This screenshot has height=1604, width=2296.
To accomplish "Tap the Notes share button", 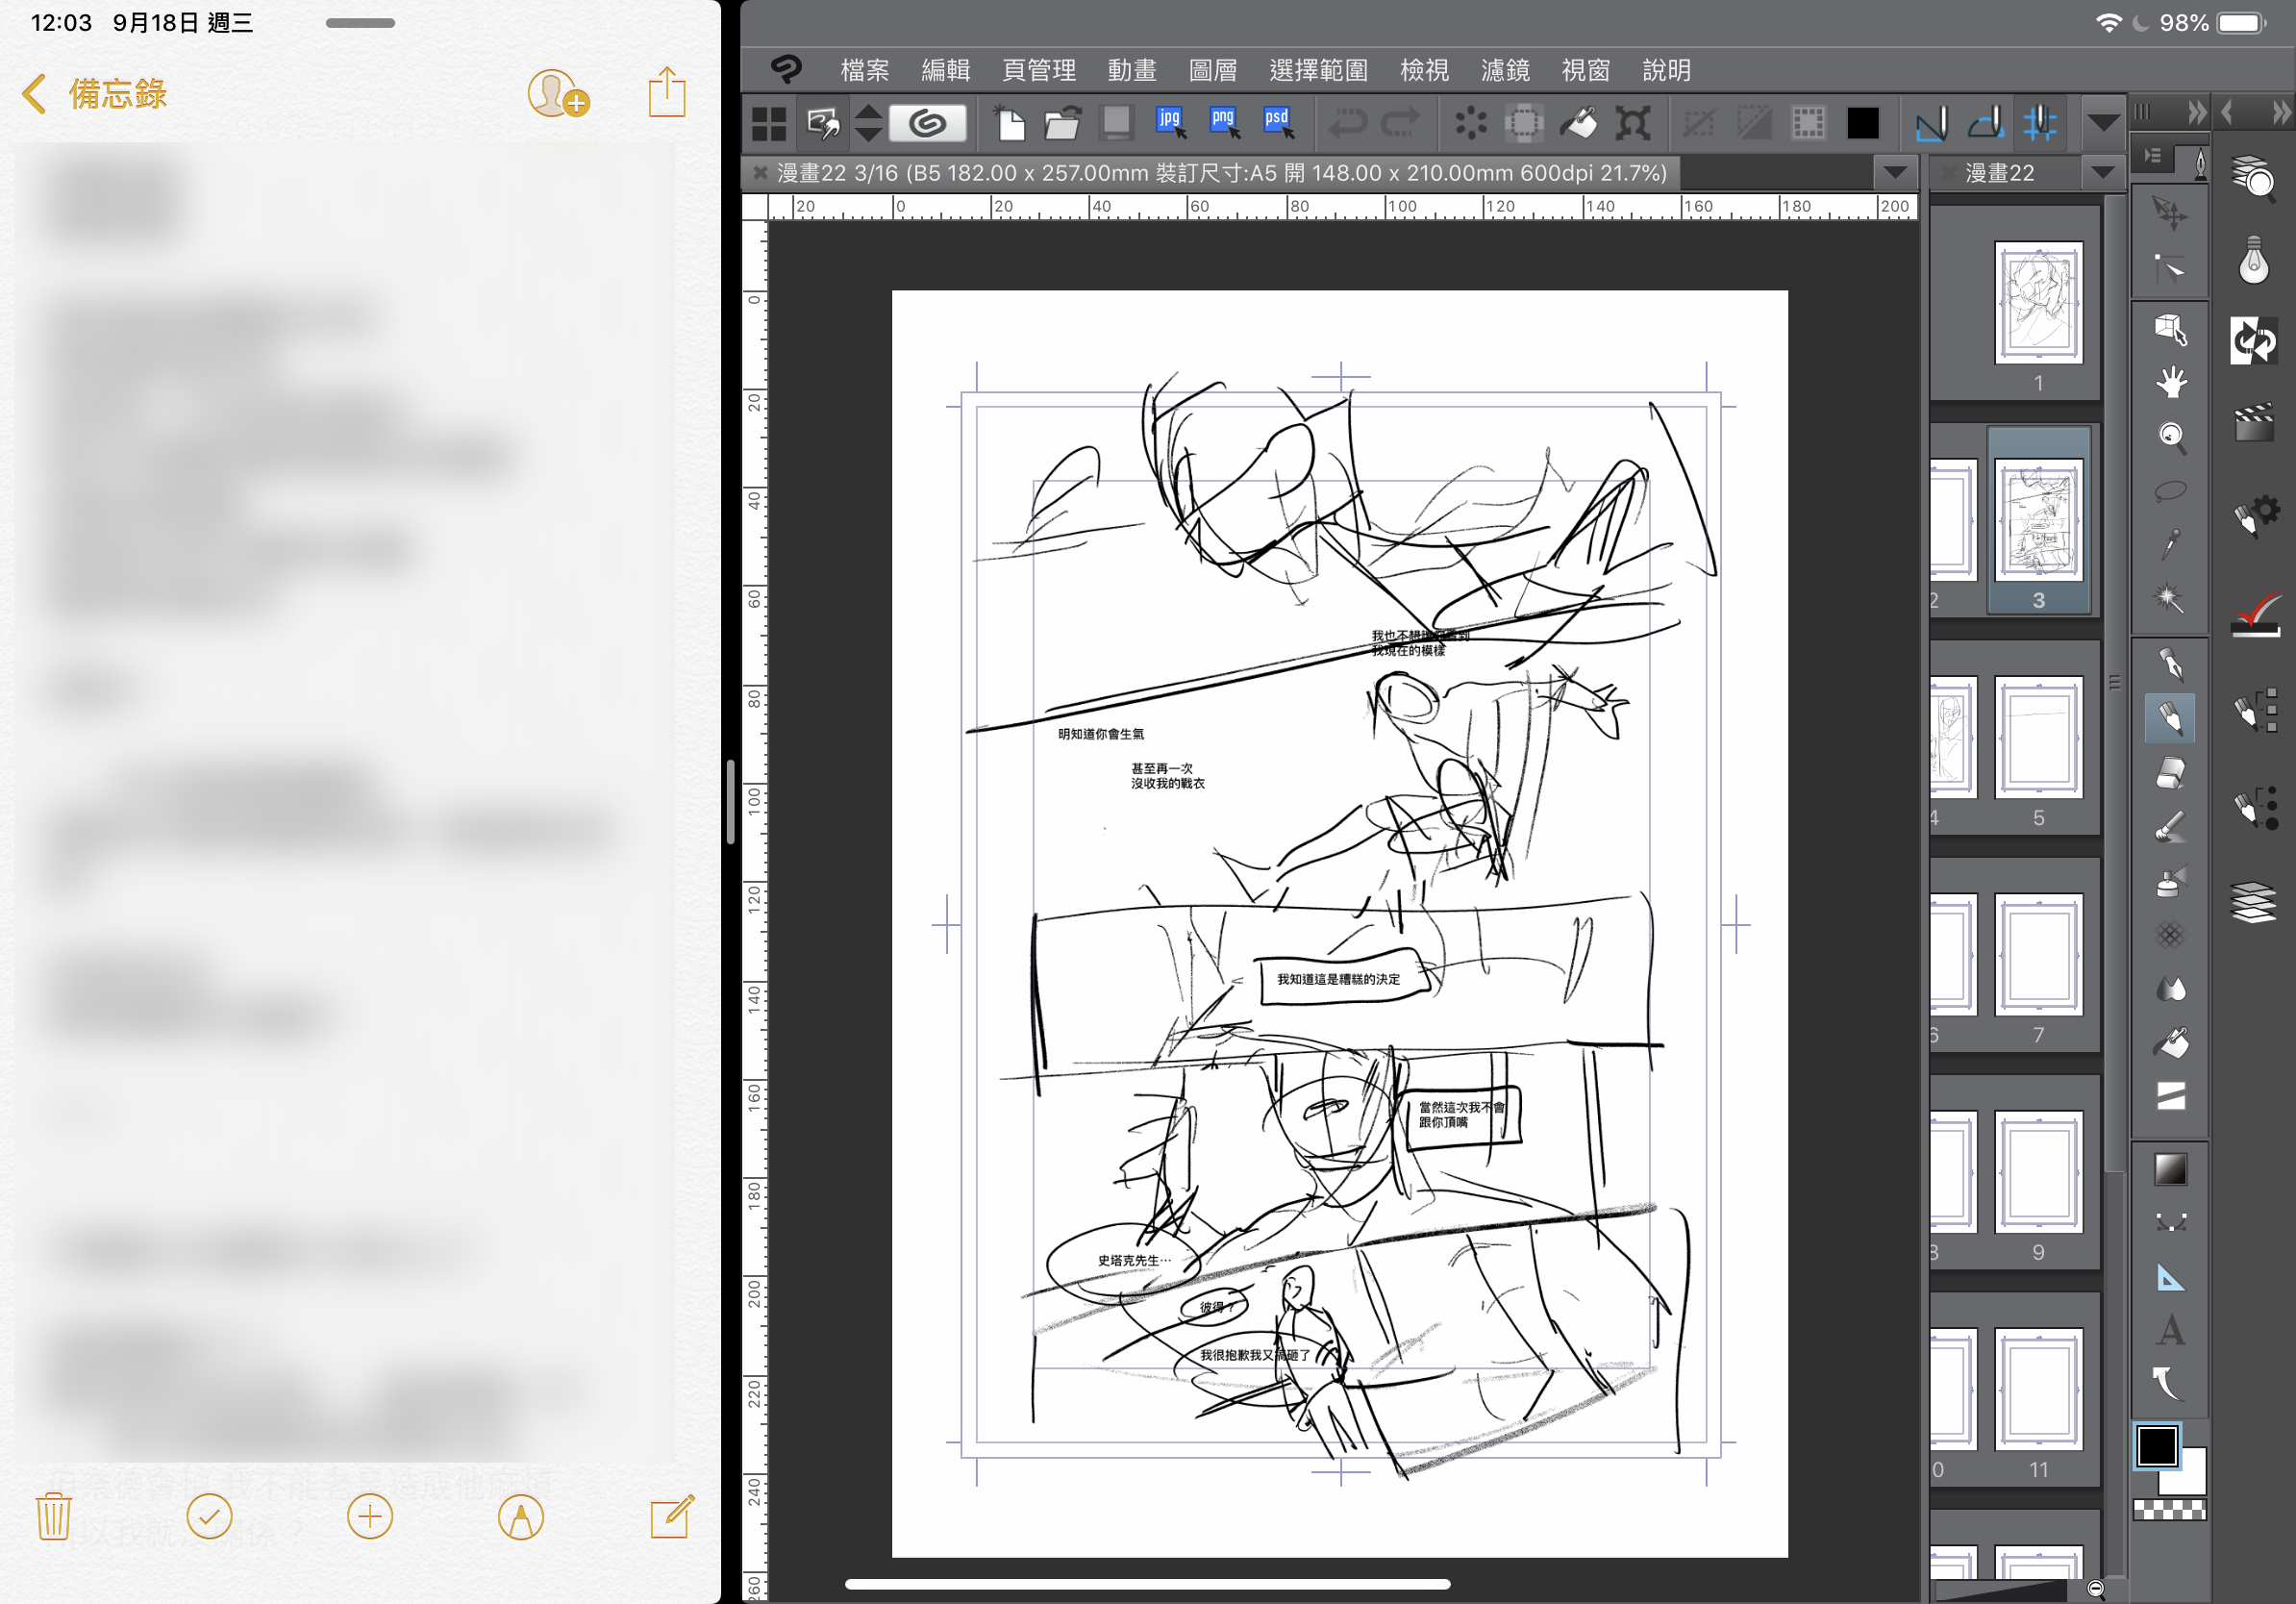I will [x=667, y=92].
